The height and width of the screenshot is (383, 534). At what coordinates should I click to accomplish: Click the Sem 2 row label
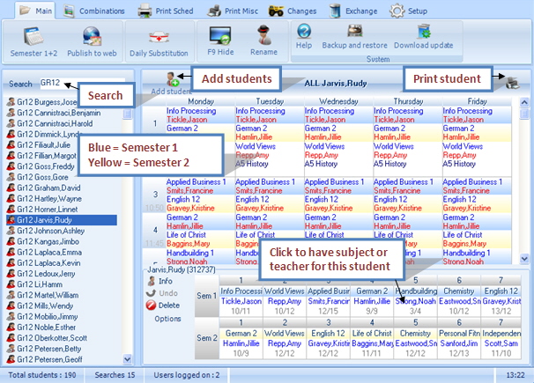pyautogui.click(x=207, y=338)
